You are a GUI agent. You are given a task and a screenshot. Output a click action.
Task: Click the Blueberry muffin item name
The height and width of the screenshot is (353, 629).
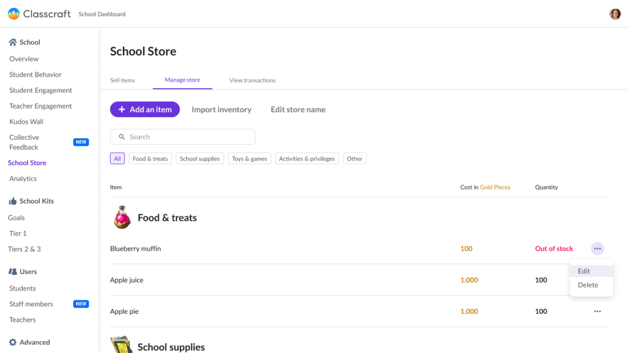pyautogui.click(x=135, y=249)
